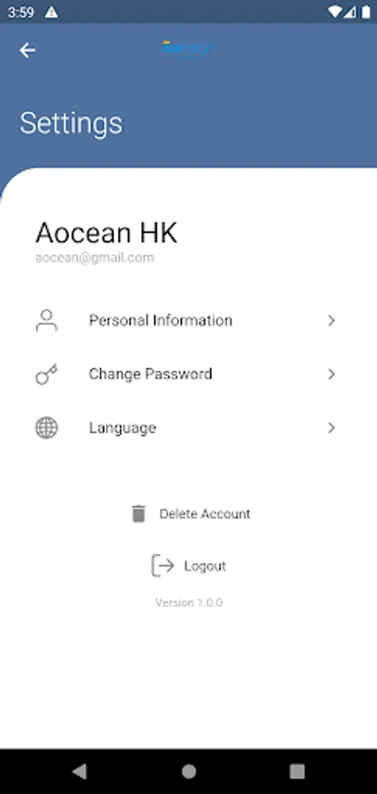This screenshot has width=377, height=794.
Task: Open the Change Password menu item
Action: pos(189,374)
